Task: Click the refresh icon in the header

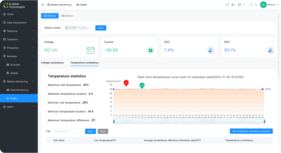Action: pyautogui.click(x=239, y=5)
